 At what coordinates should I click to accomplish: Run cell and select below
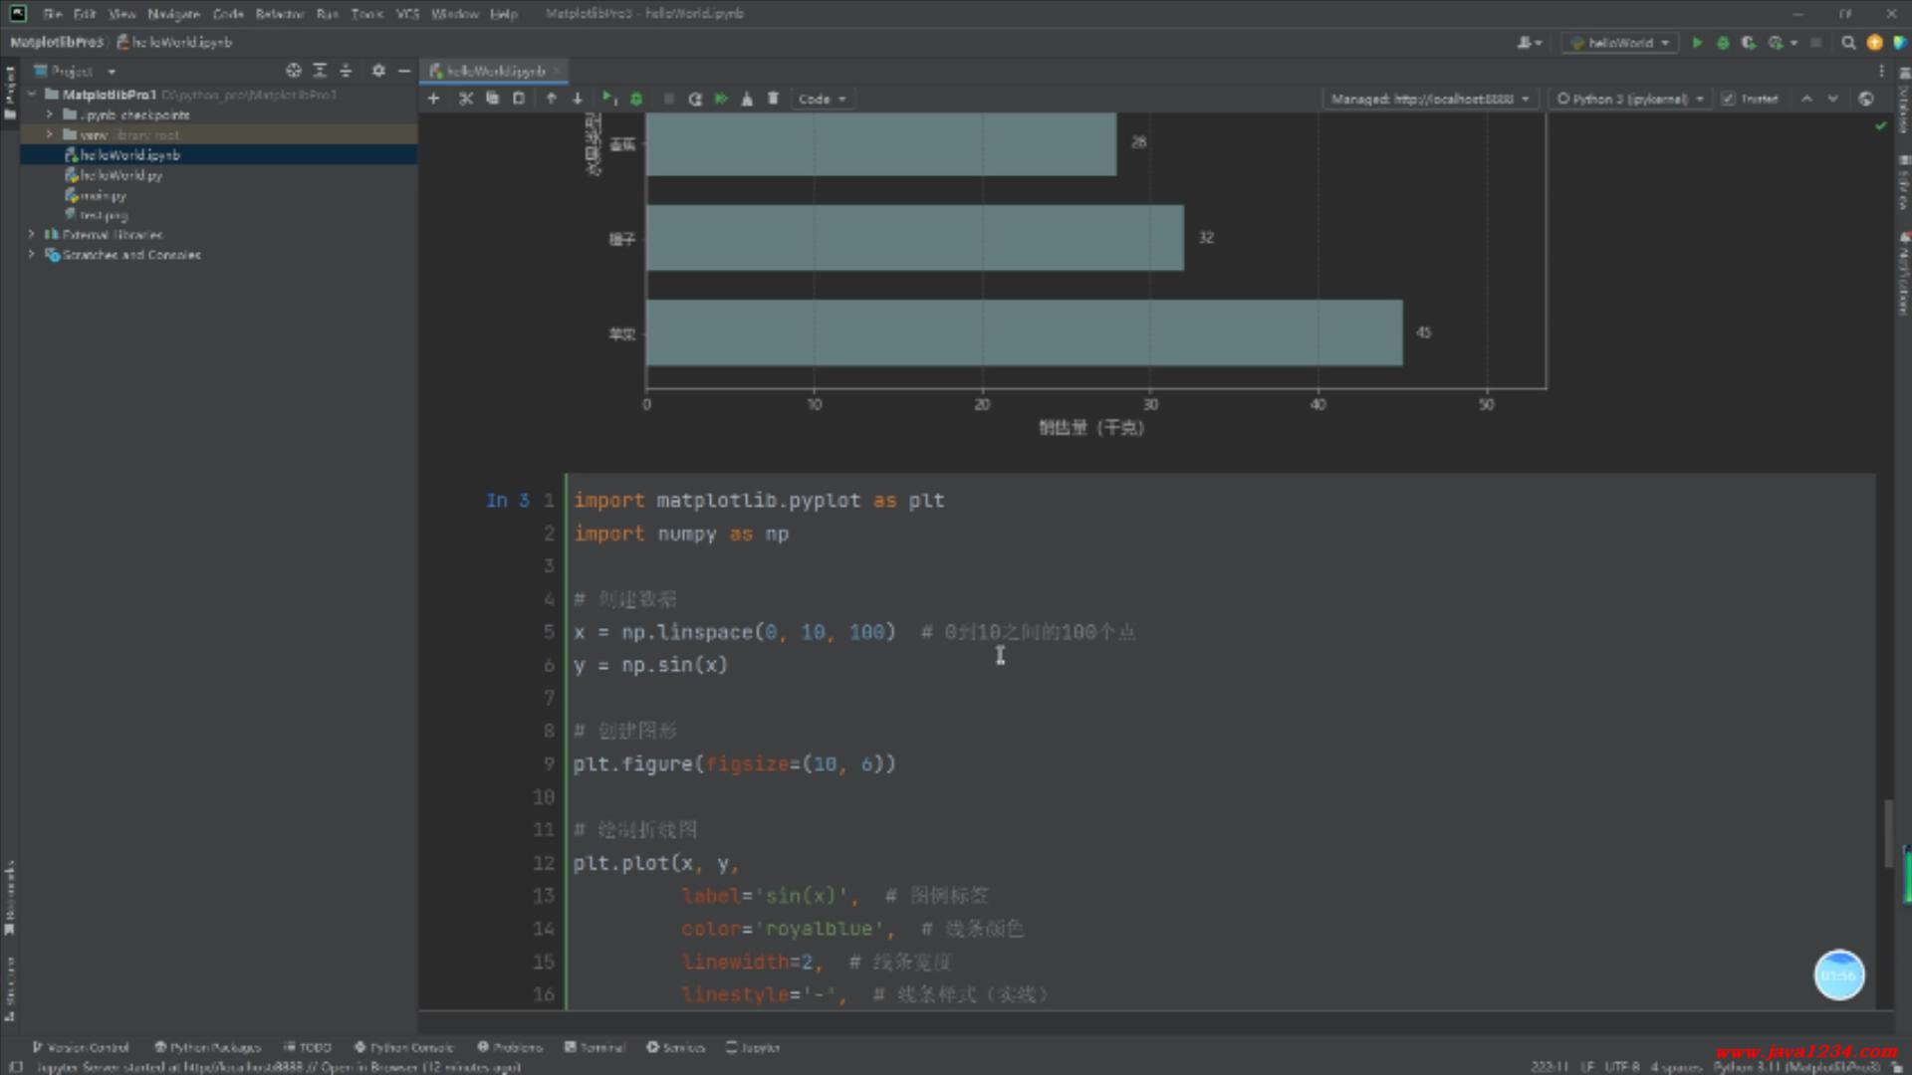pyautogui.click(x=608, y=99)
